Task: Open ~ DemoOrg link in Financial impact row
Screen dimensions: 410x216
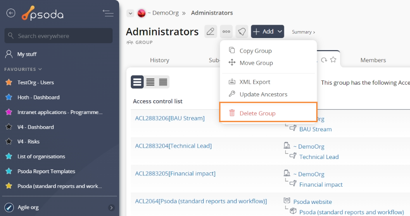Action: pyautogui.click(x=309, y=175)
